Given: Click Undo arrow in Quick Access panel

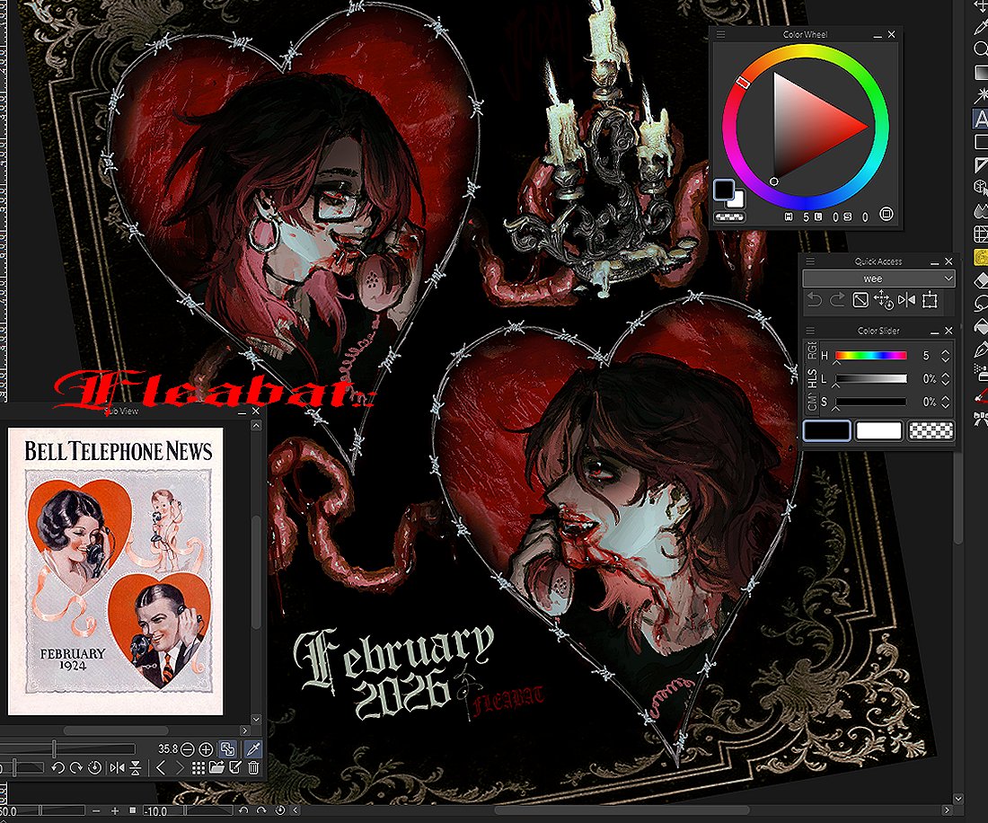Looking at the screenshot, I should (x=814, y=300).
